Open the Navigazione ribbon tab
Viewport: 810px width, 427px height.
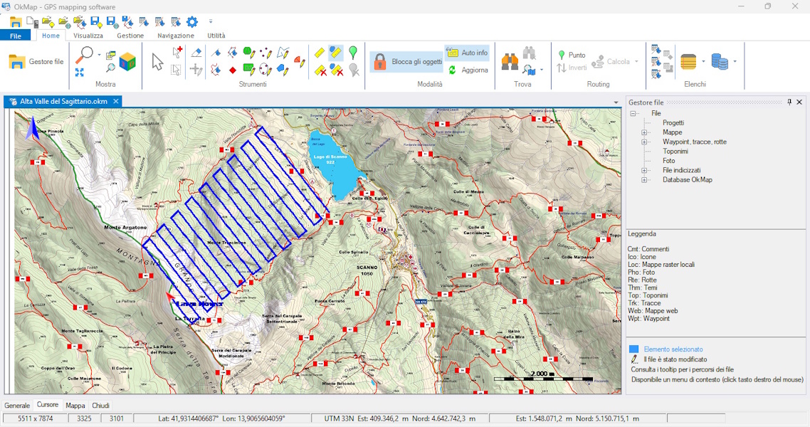click(176, 36)
